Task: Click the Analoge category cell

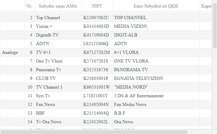Action: coord(10,52)
